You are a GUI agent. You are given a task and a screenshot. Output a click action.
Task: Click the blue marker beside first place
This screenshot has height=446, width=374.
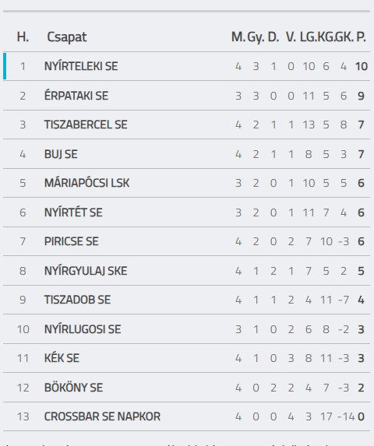(x=5, y=66)
